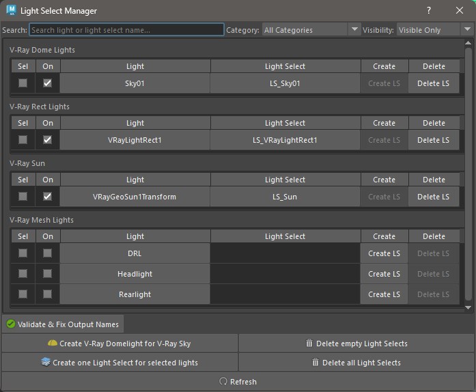
Task: Open the help question mark button
Action: coord(428,10)
